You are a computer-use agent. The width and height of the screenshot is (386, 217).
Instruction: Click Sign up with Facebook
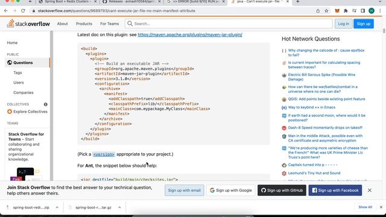(x=335, y=190)
